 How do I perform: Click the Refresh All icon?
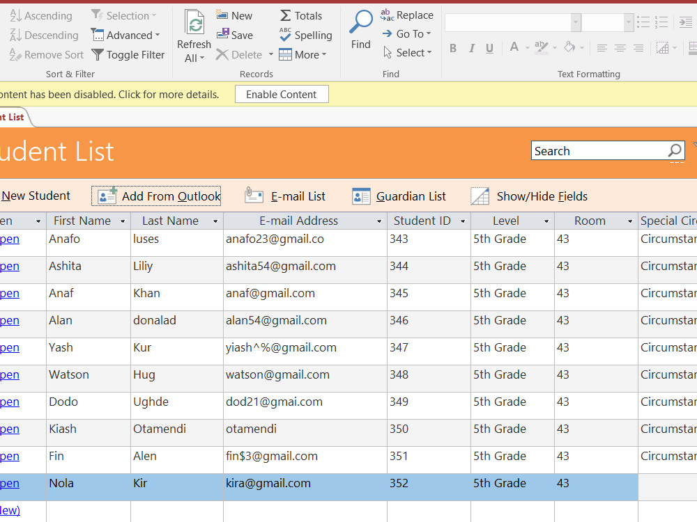point(194,22)
